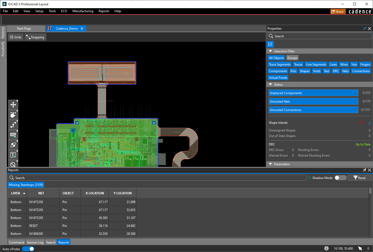373x252 pixels.
Task: Toggle Virtual Points selection filter
Action: (x=278, y=78)
